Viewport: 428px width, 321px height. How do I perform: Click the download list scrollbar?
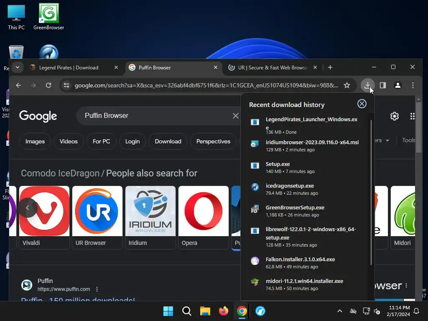point(371,192)
